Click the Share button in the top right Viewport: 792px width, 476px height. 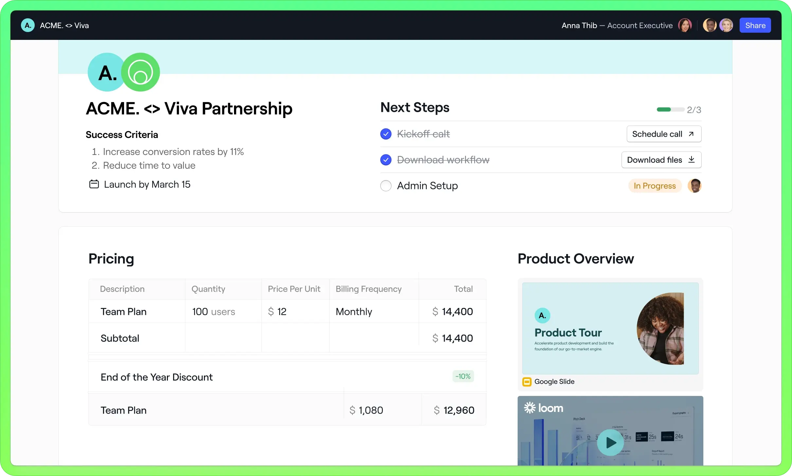click(755, 25)
